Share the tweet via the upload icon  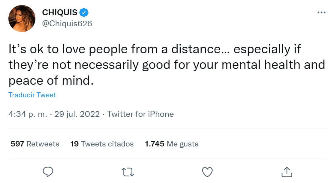tap(287, 172)
